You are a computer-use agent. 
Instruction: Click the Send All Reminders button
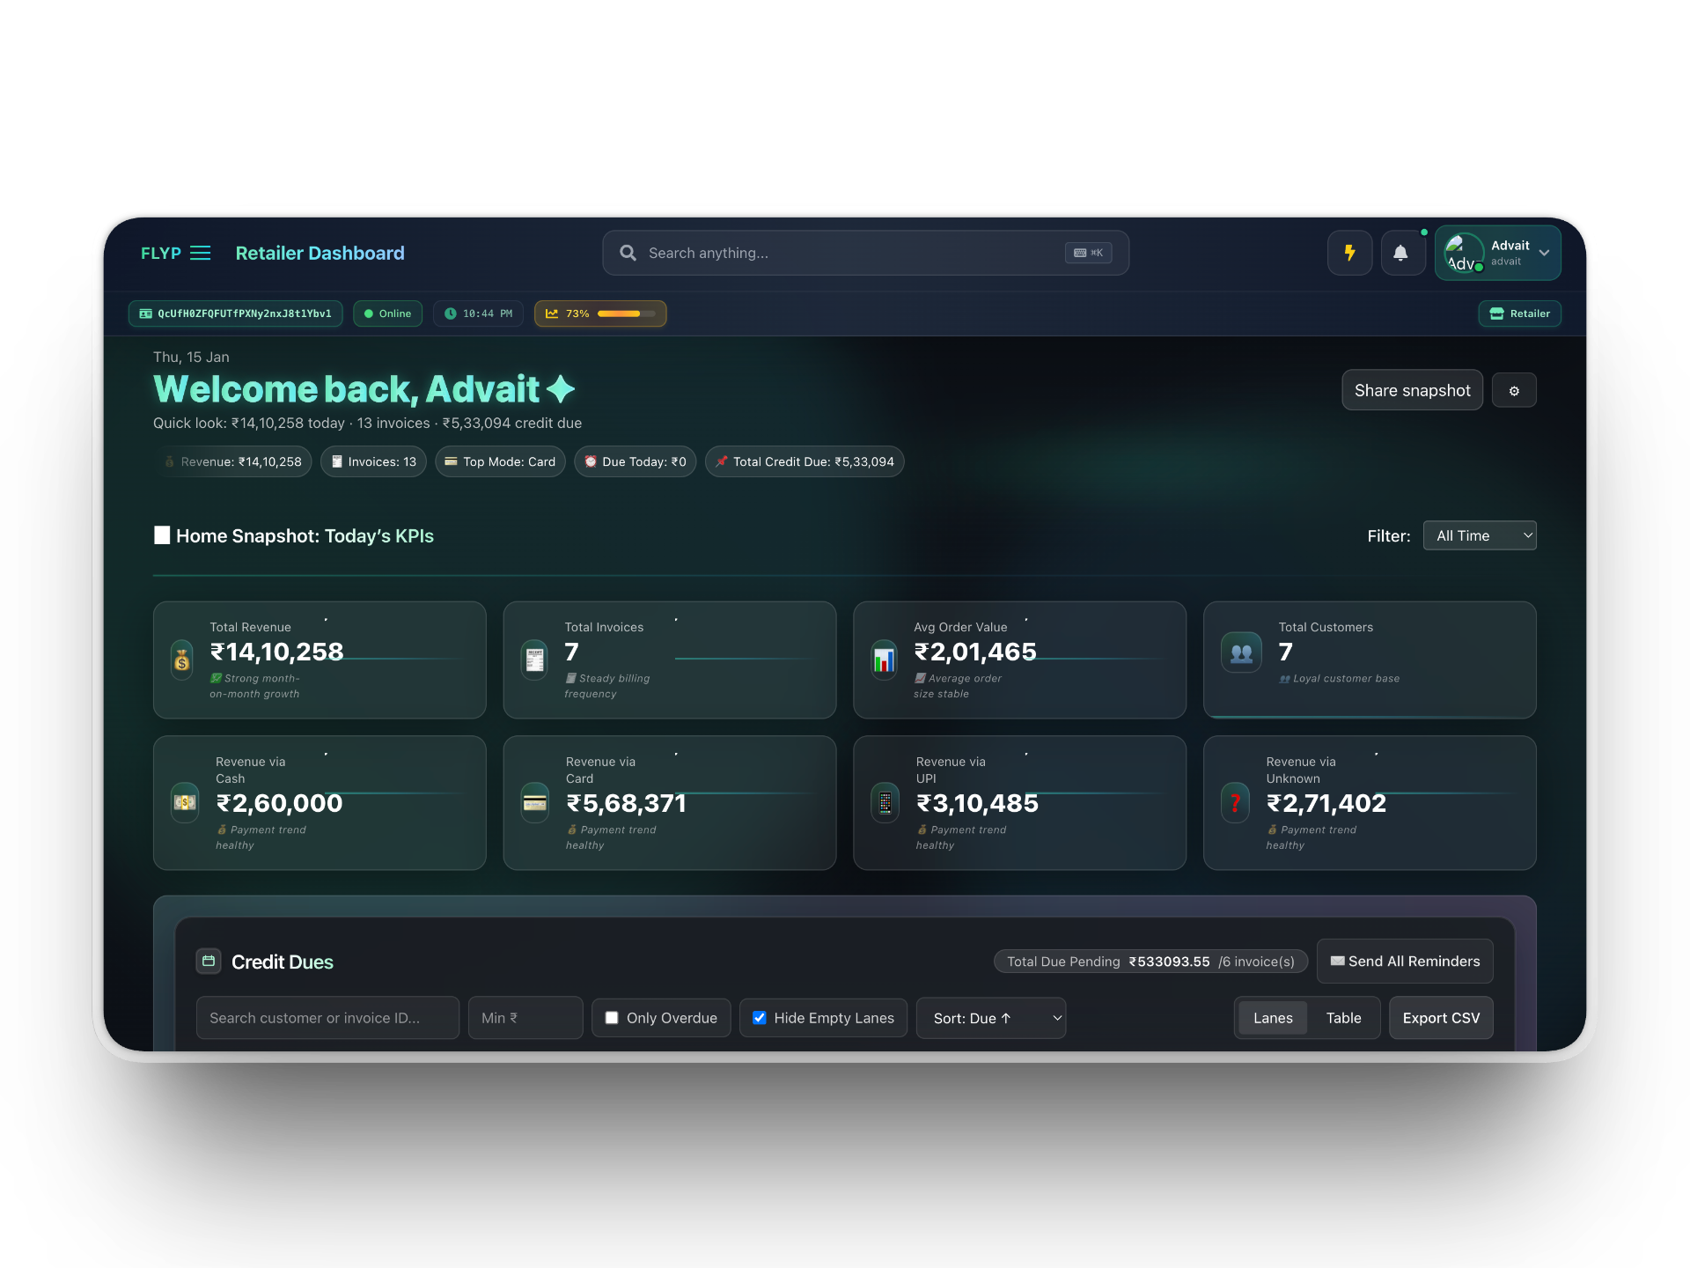pyautogui.click(x=1405, y=962)
